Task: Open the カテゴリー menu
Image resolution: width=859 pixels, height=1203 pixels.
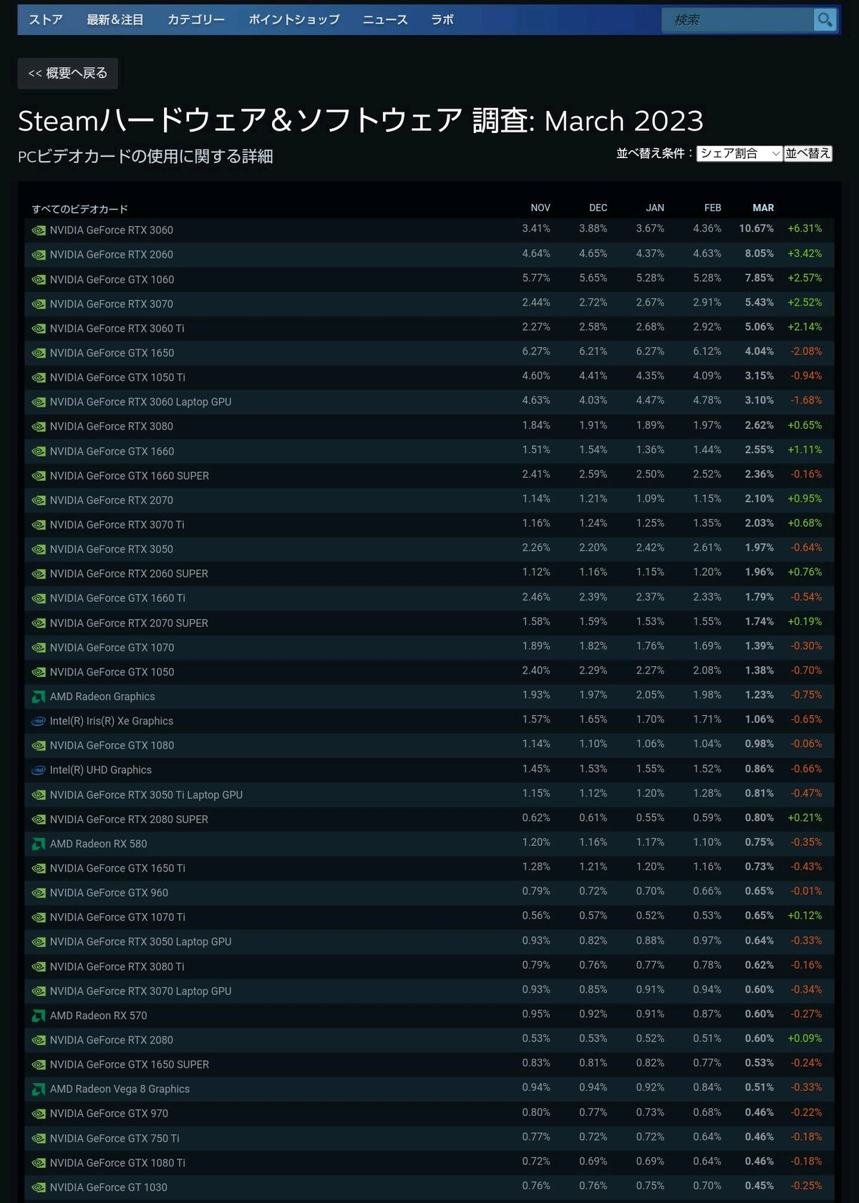Action: (x=196, y=20)
